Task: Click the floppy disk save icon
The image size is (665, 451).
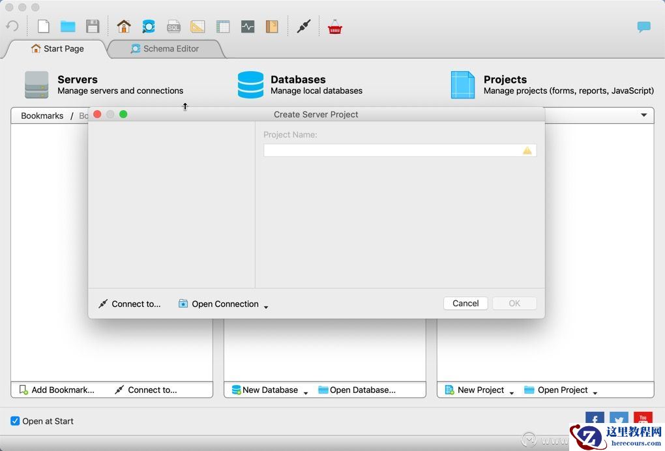Action: point(93,26)
